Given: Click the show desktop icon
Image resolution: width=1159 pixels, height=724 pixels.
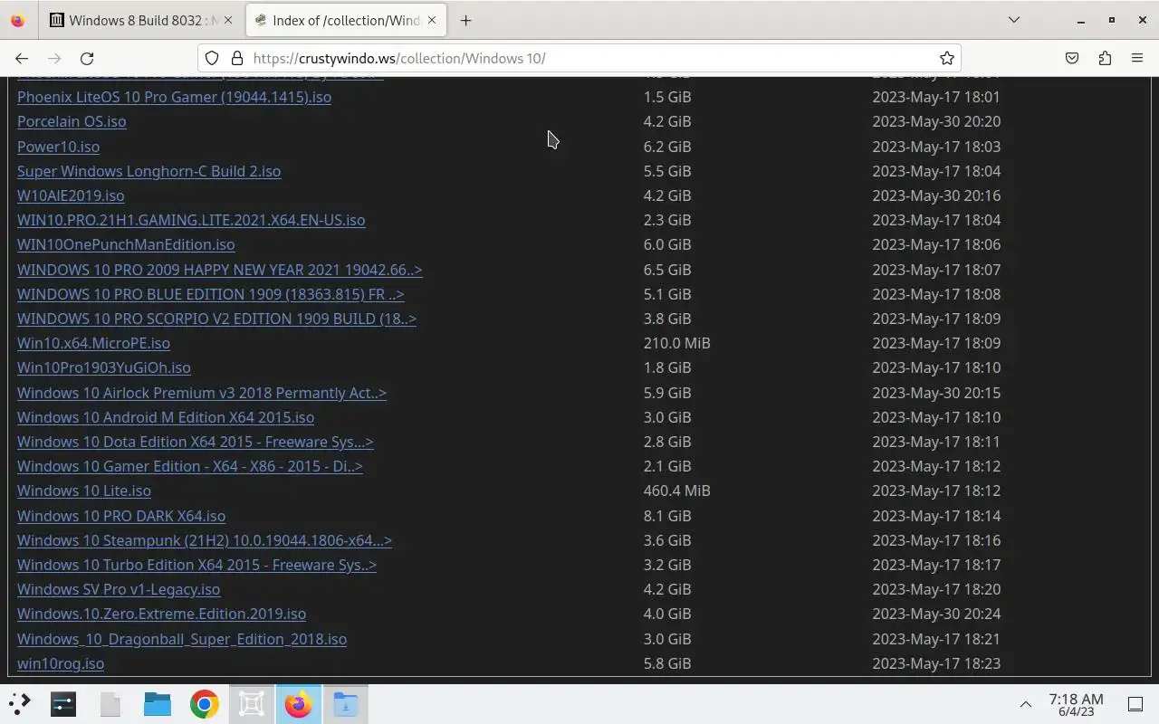Looking at the screenshot, I should pyautogui.click(x=1135, y=704).
